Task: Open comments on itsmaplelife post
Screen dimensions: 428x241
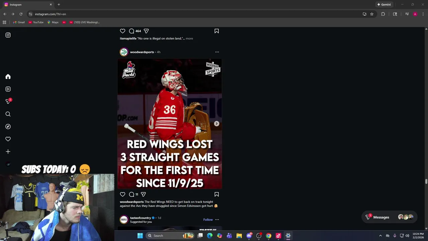Action: 132,31
